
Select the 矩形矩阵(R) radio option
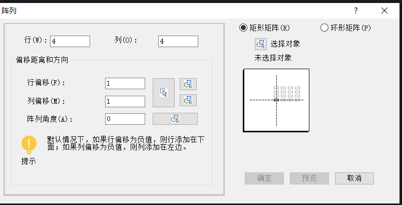244,28
